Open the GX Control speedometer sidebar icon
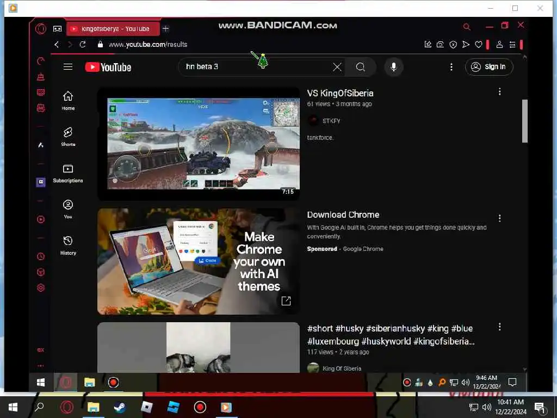This screenshot has height=418, width=557. [41, 61]
